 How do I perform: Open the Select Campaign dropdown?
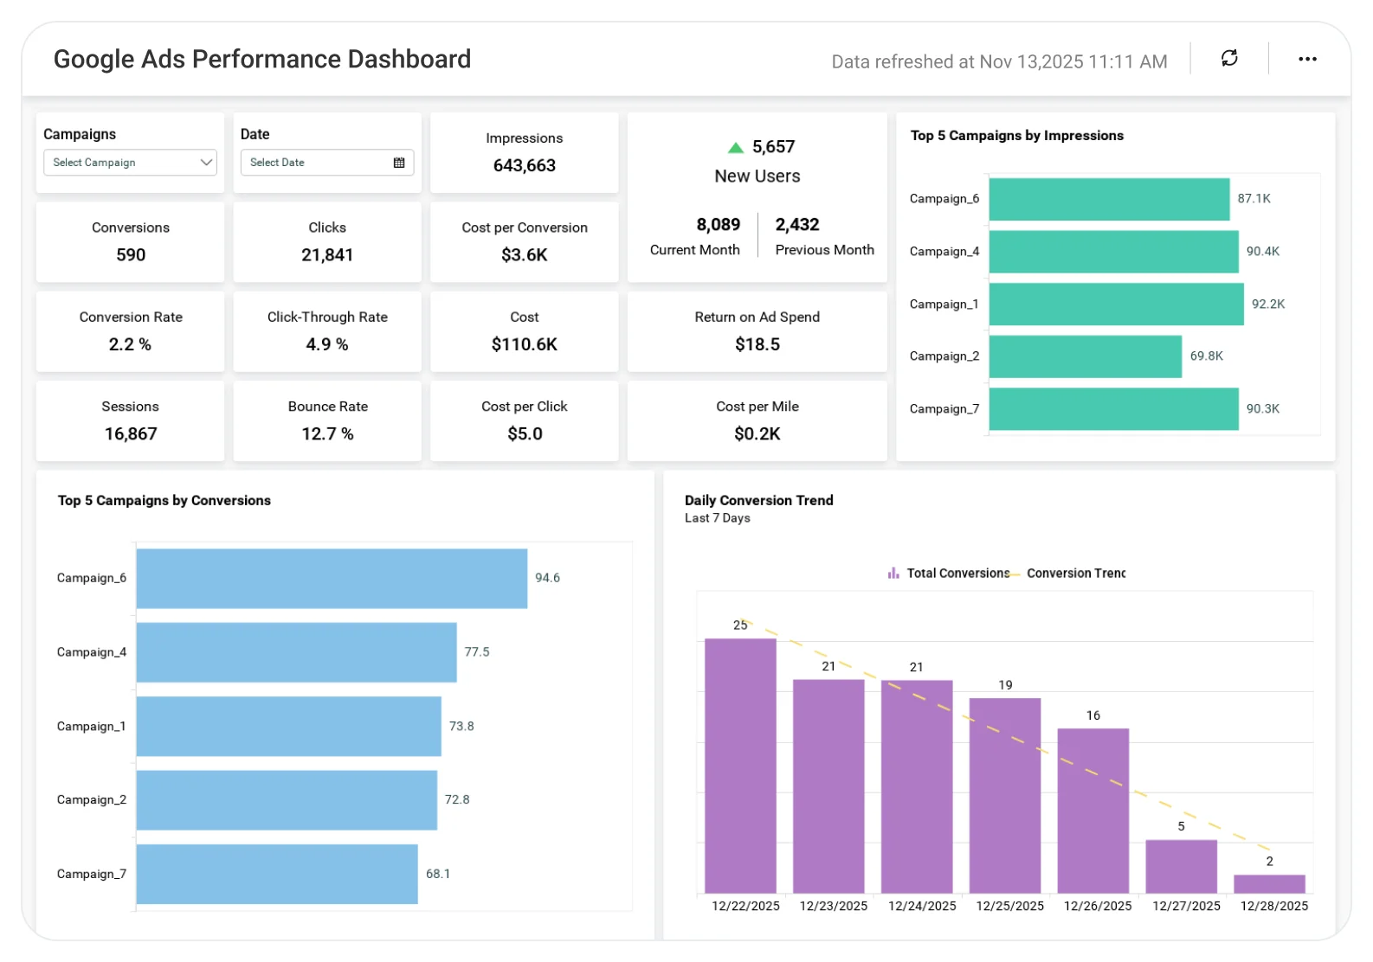pos(130,163)
